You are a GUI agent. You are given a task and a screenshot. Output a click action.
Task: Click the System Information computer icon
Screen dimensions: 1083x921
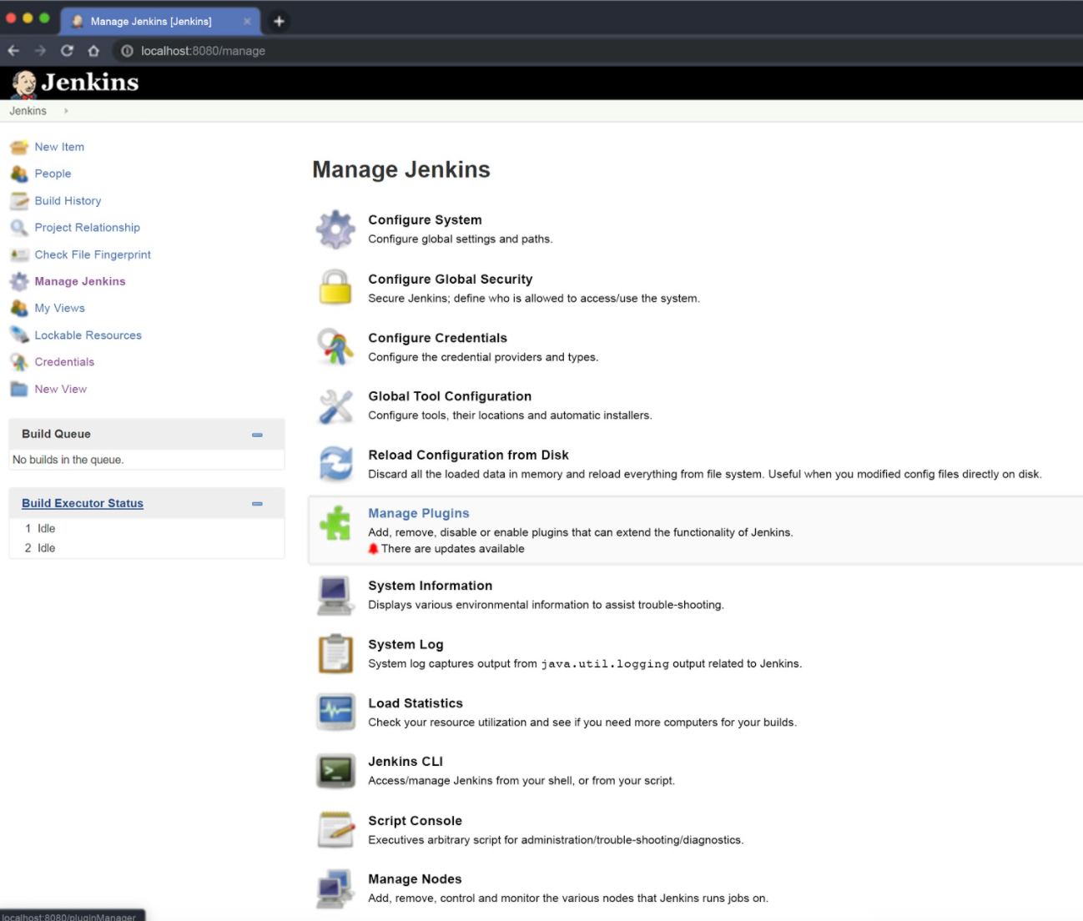pos(335,596)
